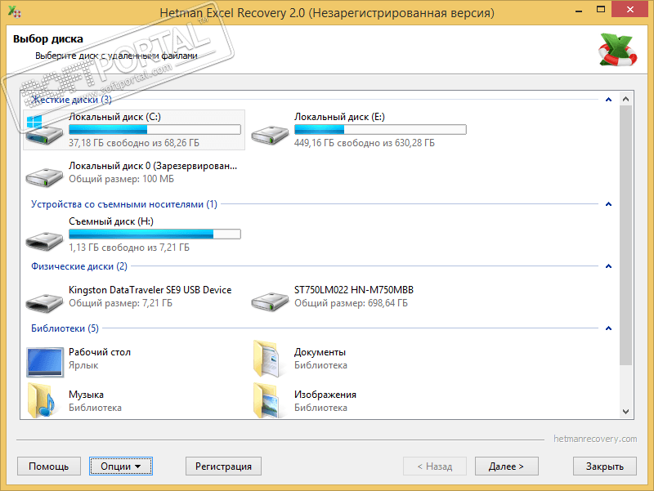The image size is (654, 491).
Task: Click the Локальный диск (C:) label
Action: (114, 117)
